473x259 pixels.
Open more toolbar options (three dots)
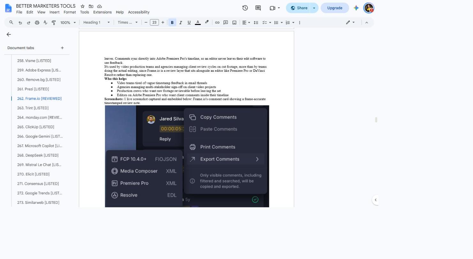tap(299, 22)
